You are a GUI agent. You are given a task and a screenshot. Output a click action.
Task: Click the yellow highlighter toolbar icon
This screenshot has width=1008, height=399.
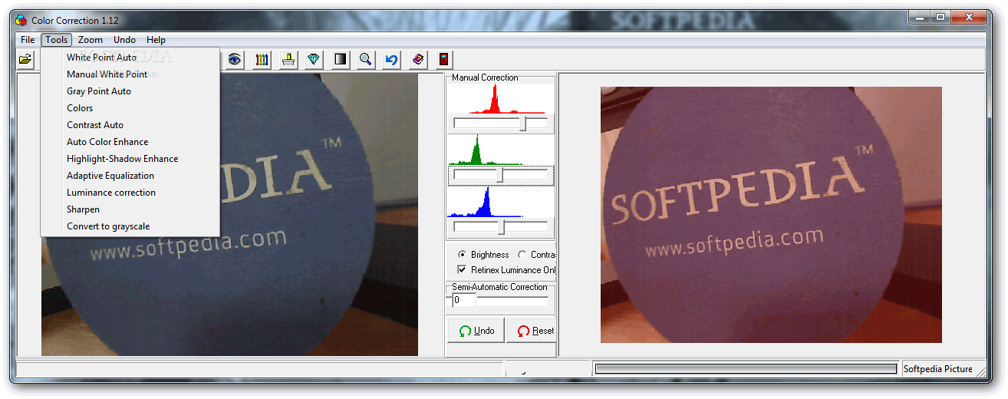(288, 59)
